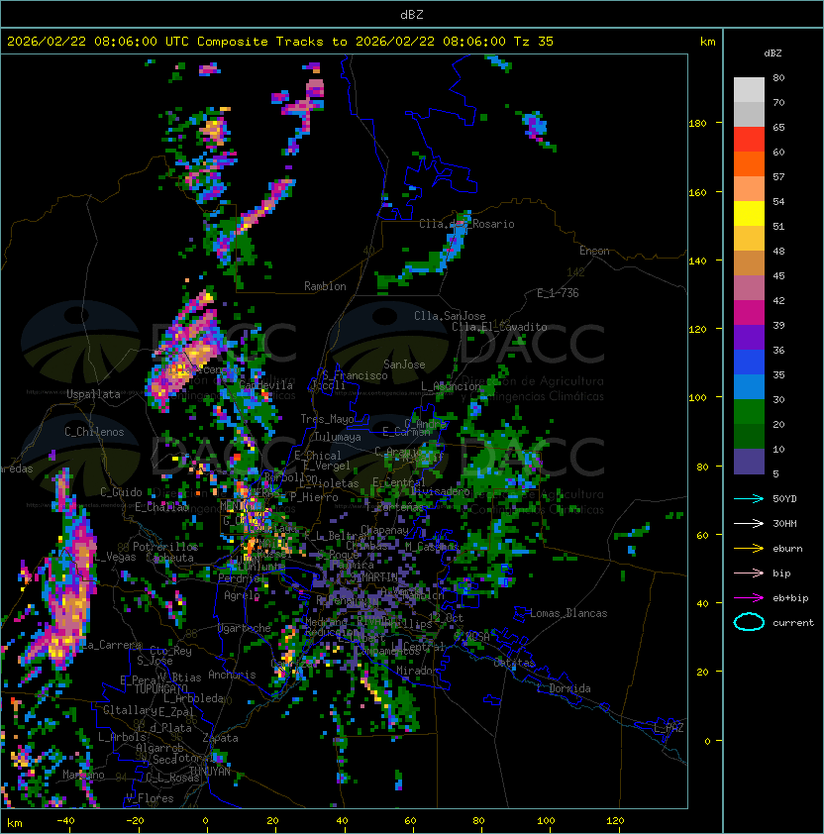Click the 'La_Carrera' place label
The width and height of the screenshot is (824, 834).
coord(112,645)
